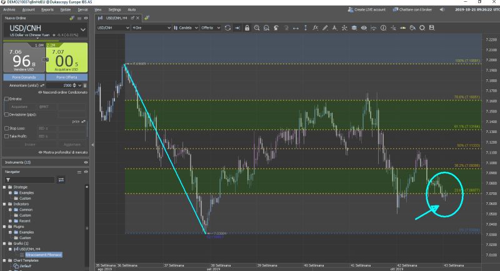
Task: Collapse the Strategie tree folder
Action: 5,187
